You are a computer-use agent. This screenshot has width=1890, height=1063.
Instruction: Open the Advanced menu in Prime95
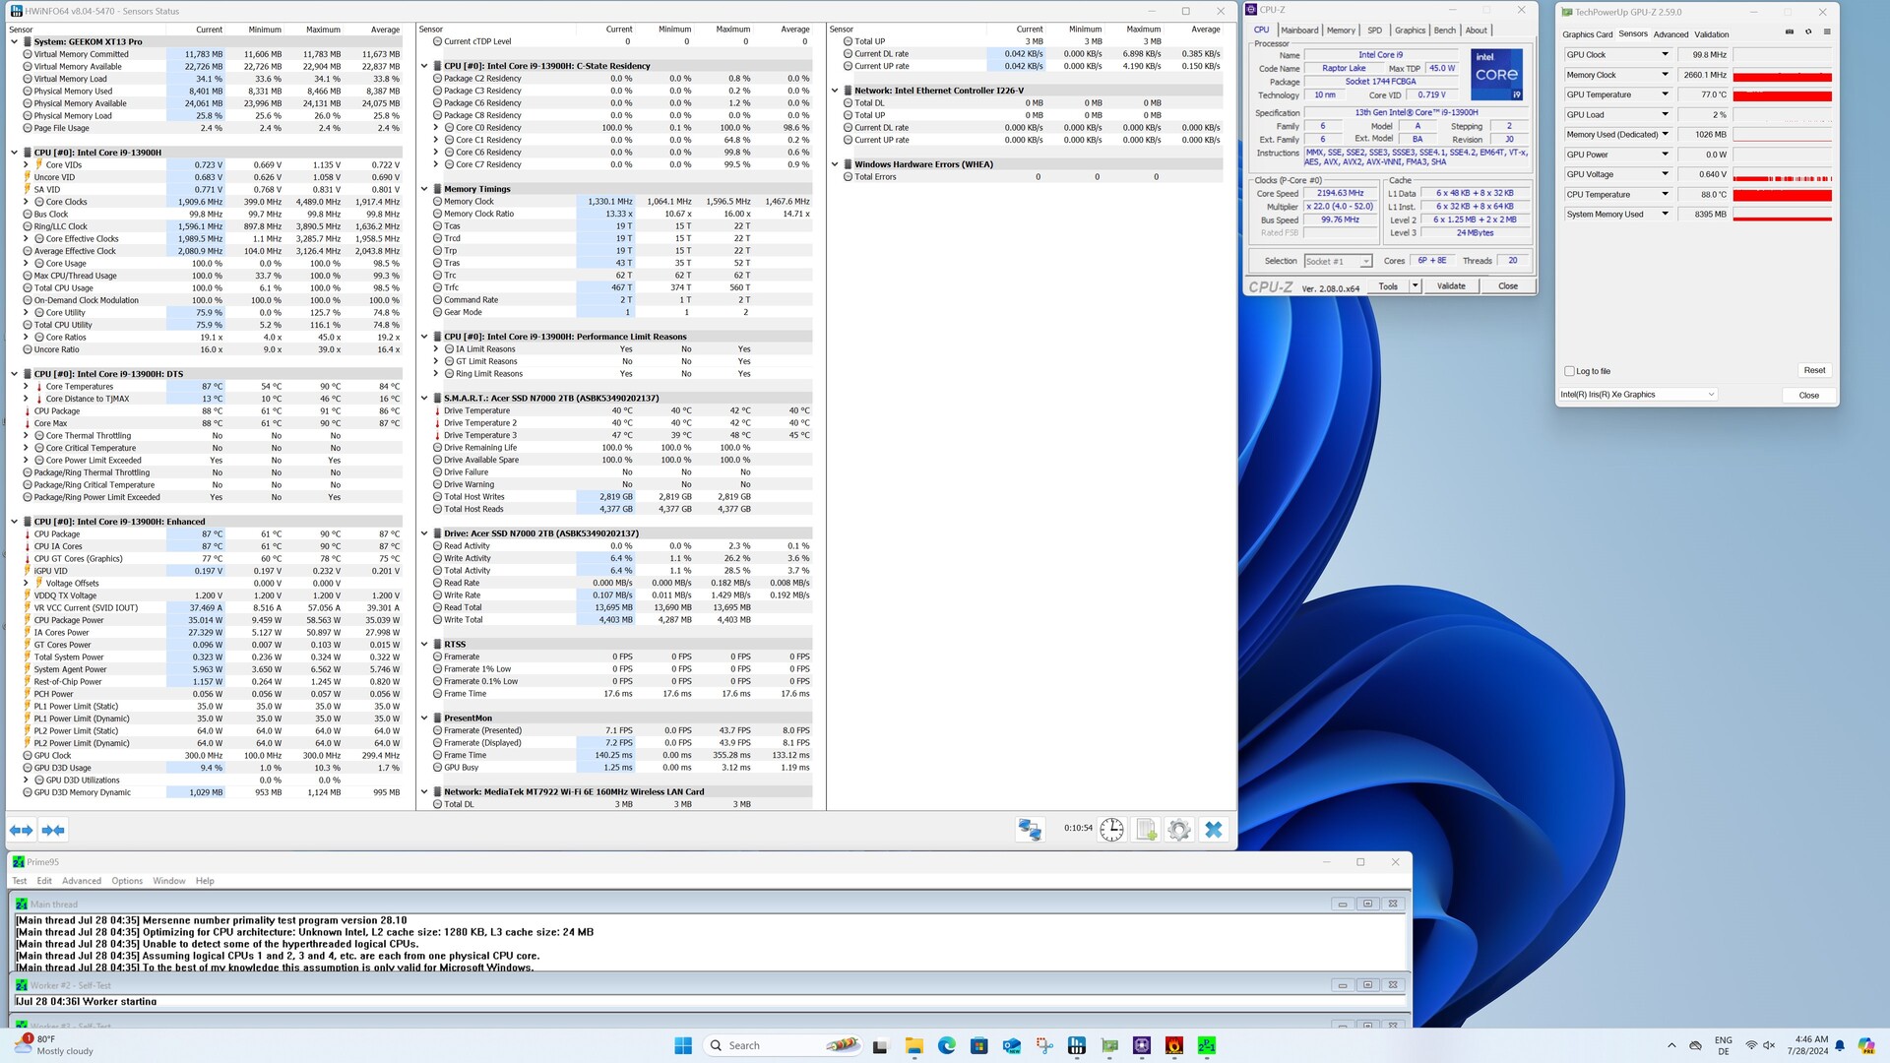[81, 881]
